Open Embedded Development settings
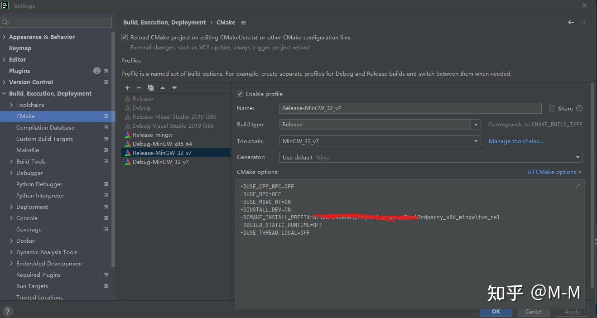597x318 pixels. click(x=49, y=263)
